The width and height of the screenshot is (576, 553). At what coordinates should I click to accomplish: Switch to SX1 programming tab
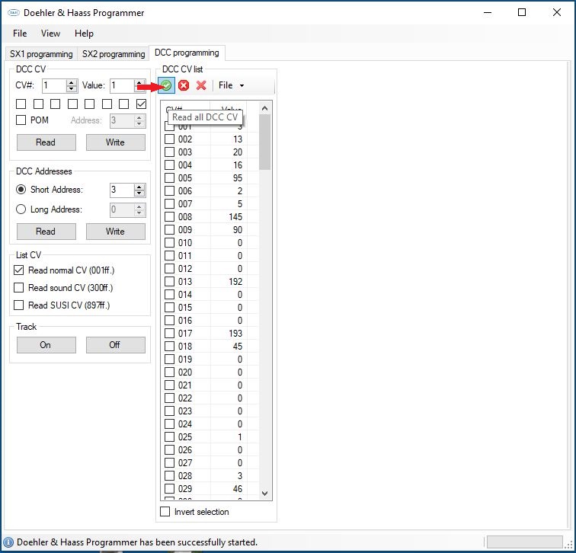click(x=41, y=54)
